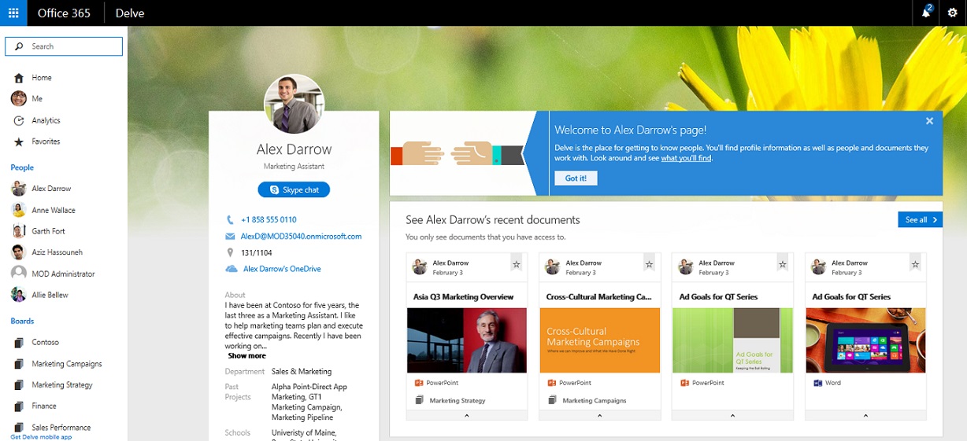
Task: Expand chevron under Asia Q3 Marketing Overview card
Action: coord(466,416)
